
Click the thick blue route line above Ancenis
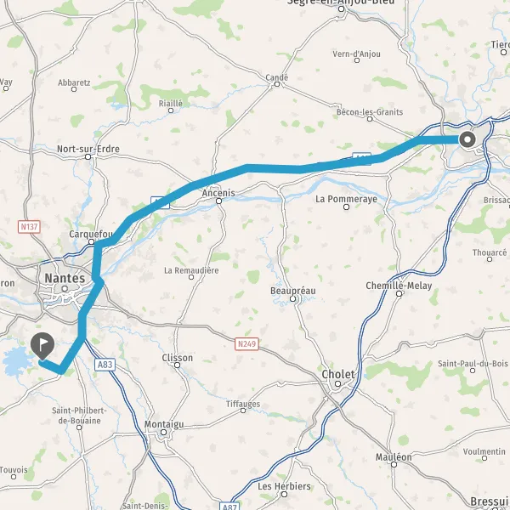coord(208,181)
